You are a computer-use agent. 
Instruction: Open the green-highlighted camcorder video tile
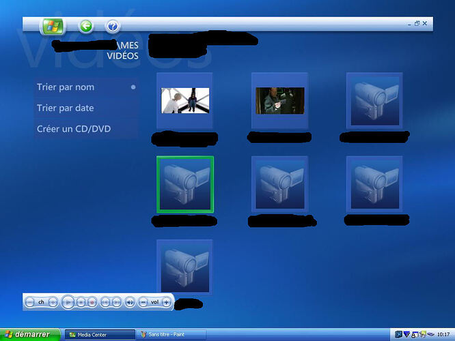click(x=184, y=184)
